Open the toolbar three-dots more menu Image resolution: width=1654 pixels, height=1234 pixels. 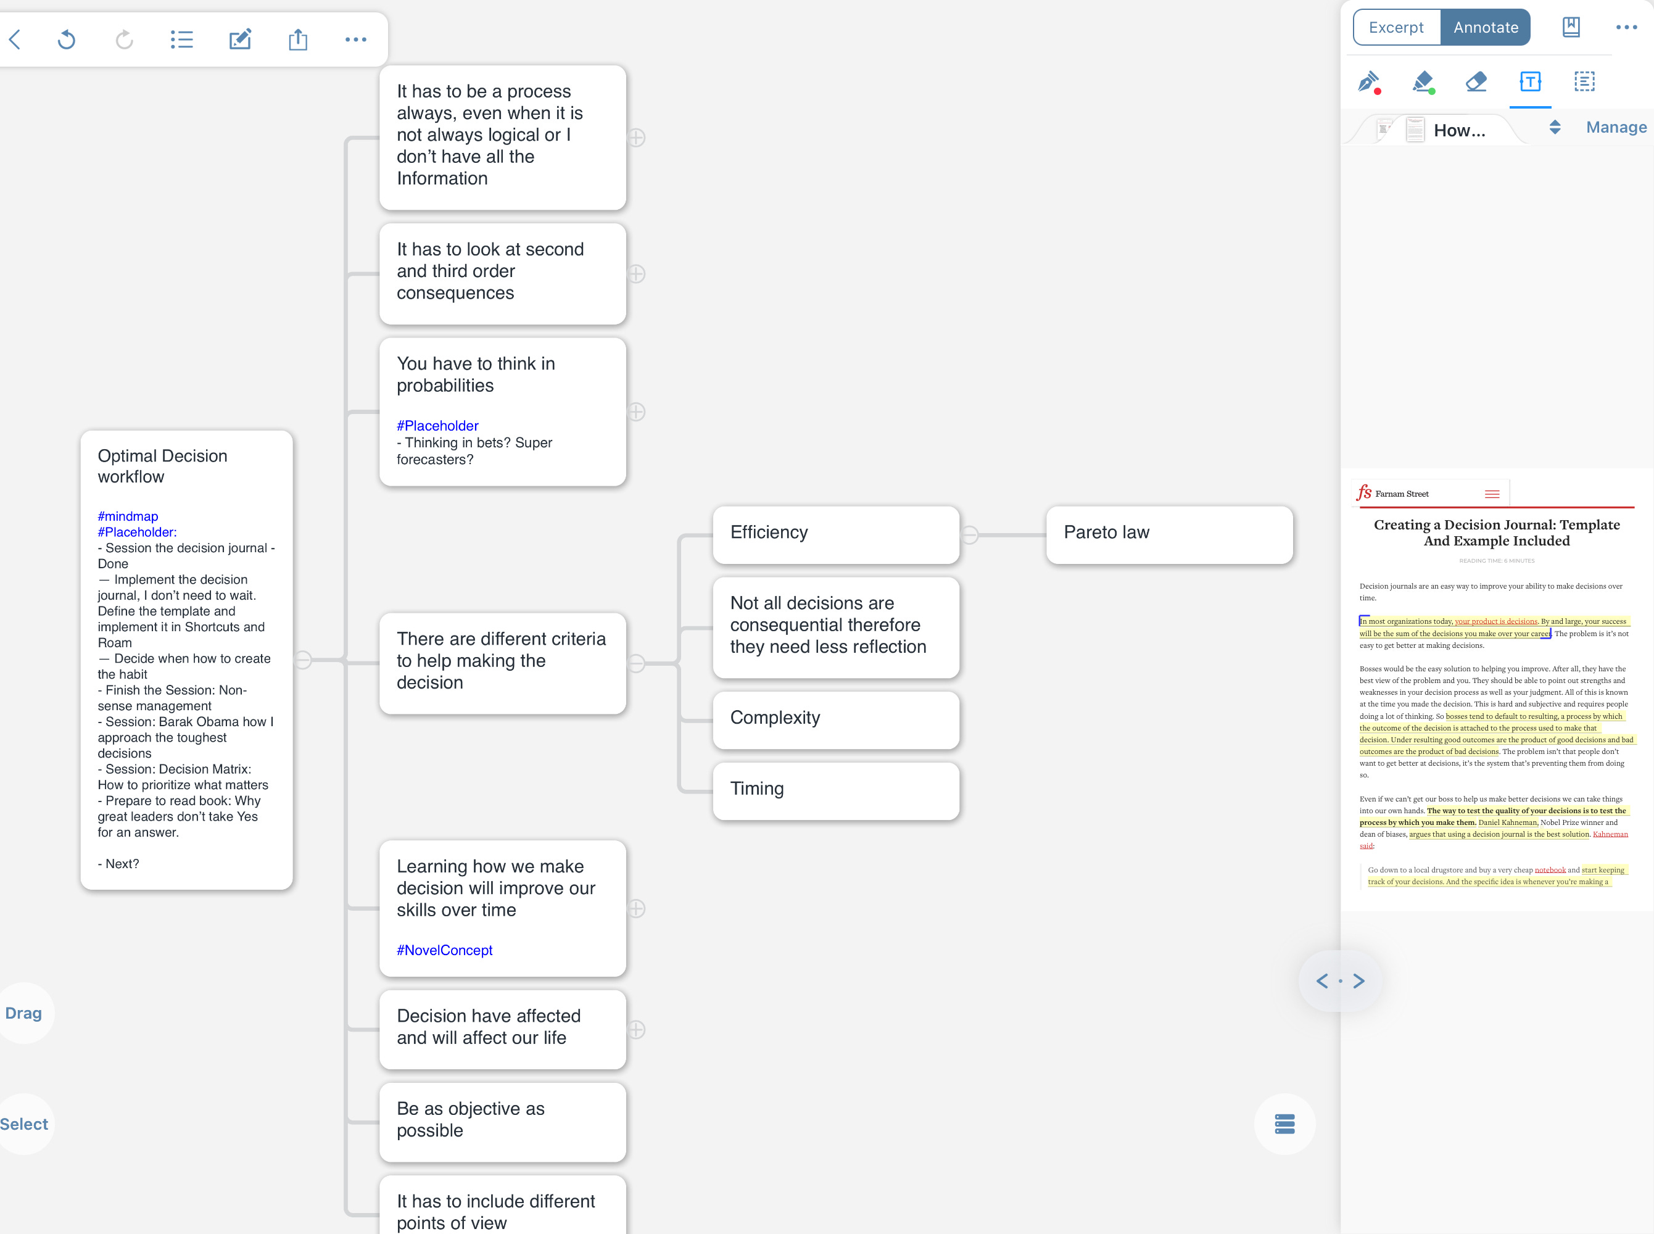click(355, 39)
